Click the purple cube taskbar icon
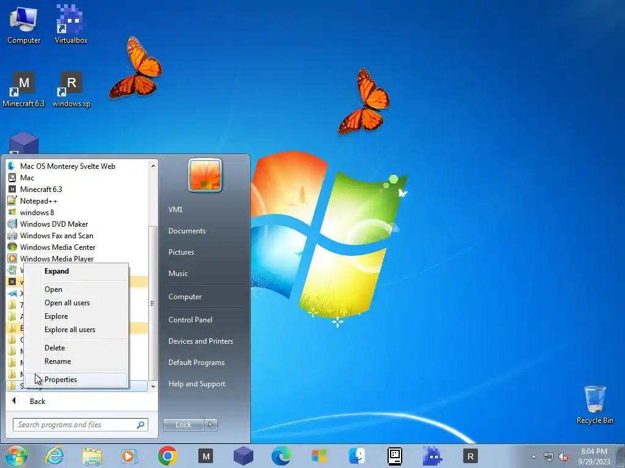Image resolution: width=625 pixels, height=468 pixels. pos(243,456)
